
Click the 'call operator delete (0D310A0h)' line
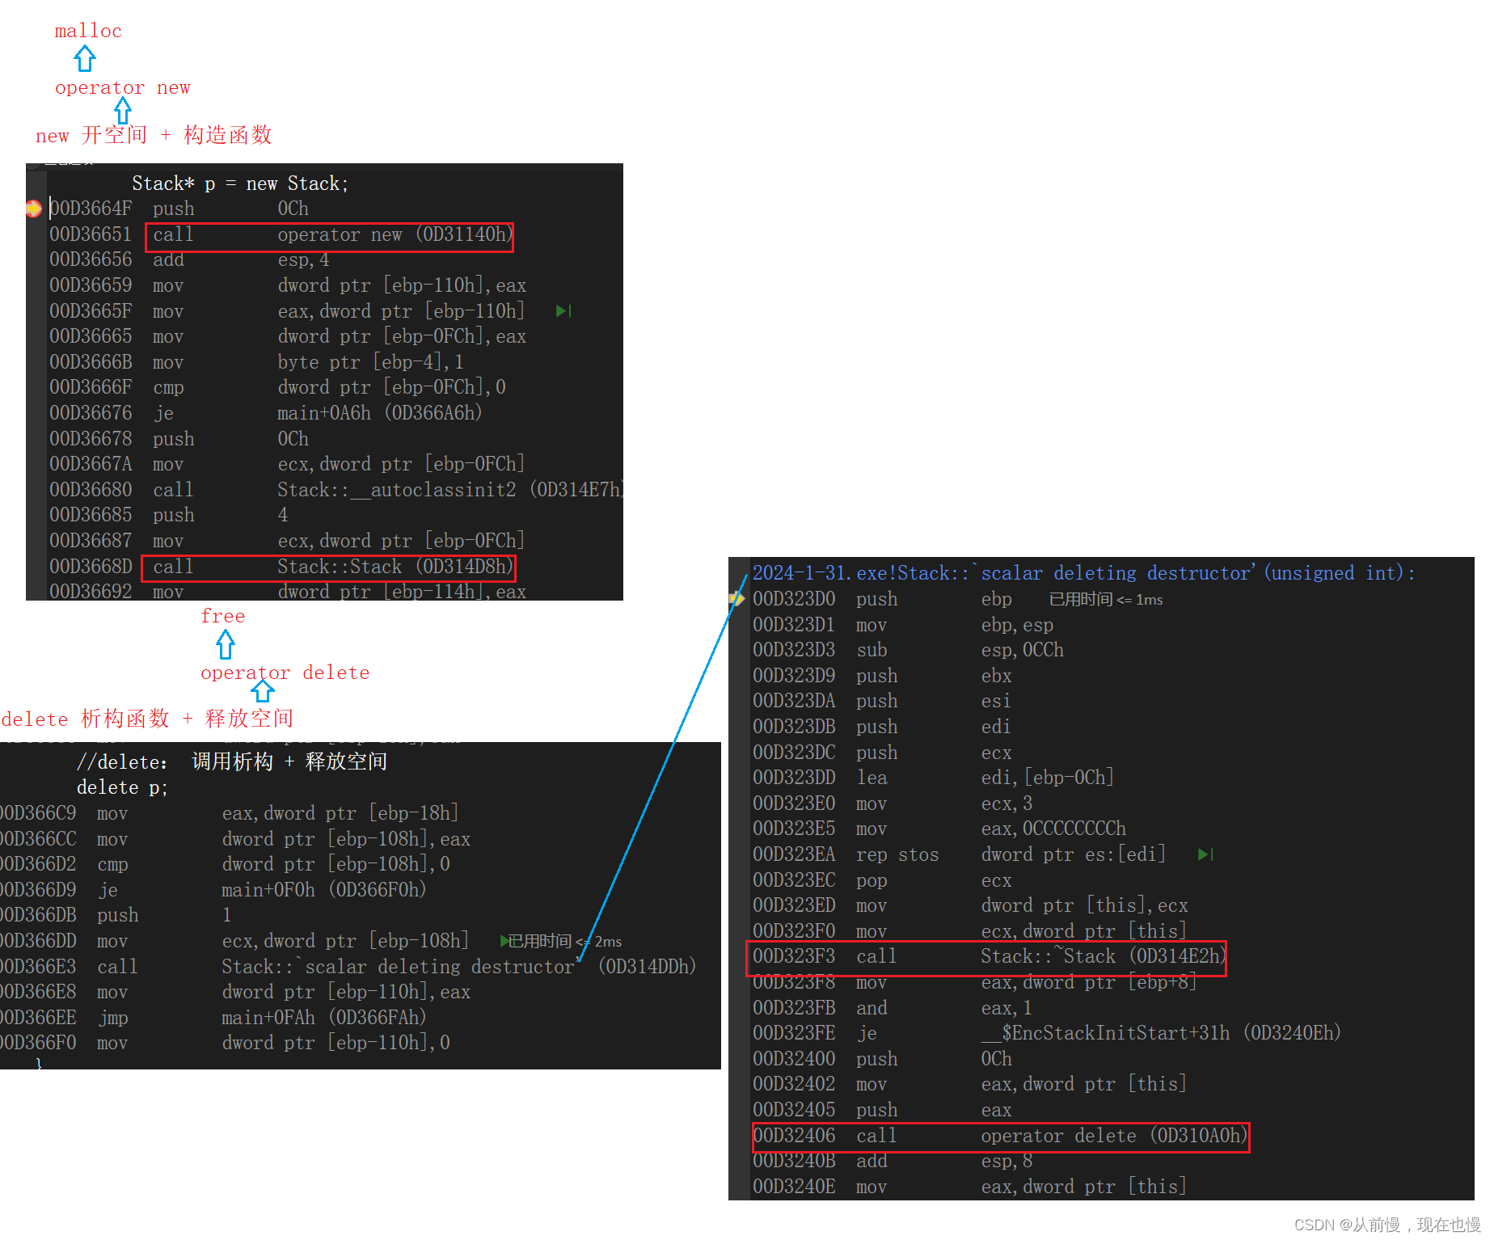pos(1000,1136)
